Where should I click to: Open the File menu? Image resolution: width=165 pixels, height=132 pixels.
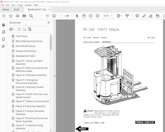(2, 5)
